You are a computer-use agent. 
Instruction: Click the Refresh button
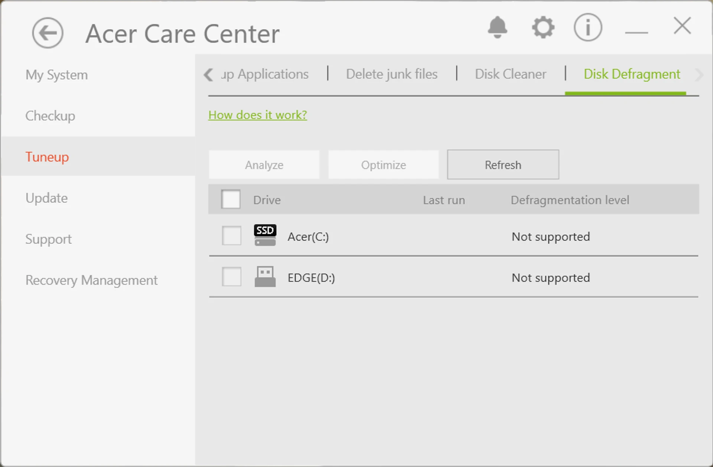503,165
